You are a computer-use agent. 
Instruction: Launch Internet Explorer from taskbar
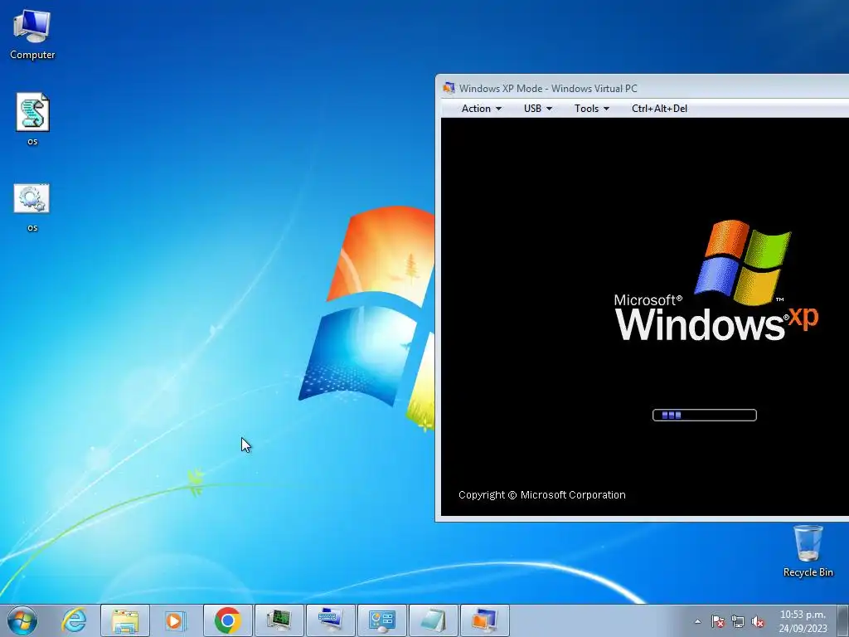pyautogui.click(x=74, y=620)
